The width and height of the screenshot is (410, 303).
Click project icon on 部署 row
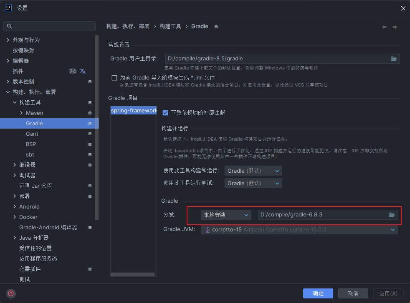pyautogui.click(x=90, y=196)
